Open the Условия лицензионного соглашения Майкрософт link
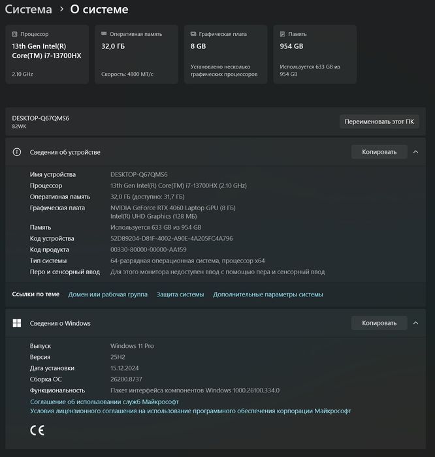Image resolution: width=435 pixels, height=457 pixels. 190,411
